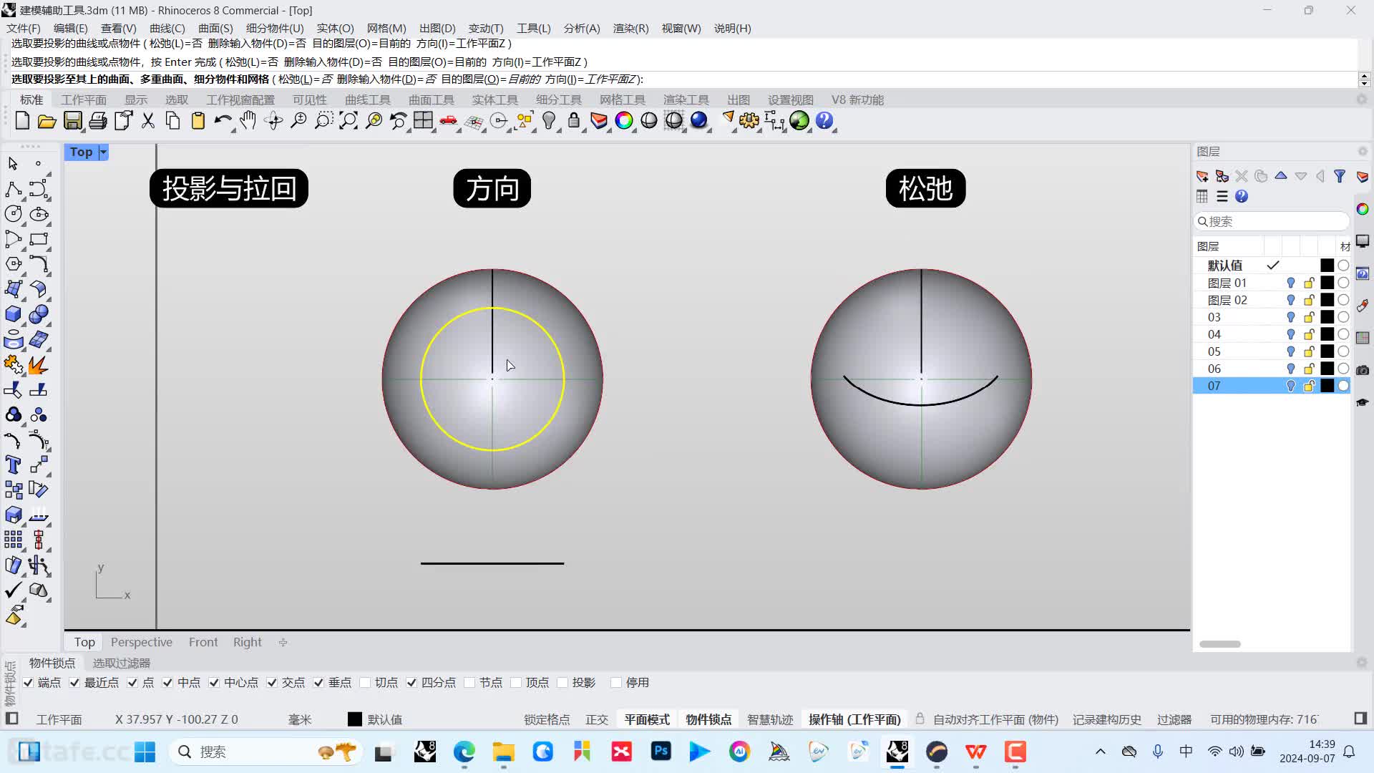Click the red car icon in the toolbar
Image resolution: width=1374 pixels, height=773 pixels.
coord(449,121)
